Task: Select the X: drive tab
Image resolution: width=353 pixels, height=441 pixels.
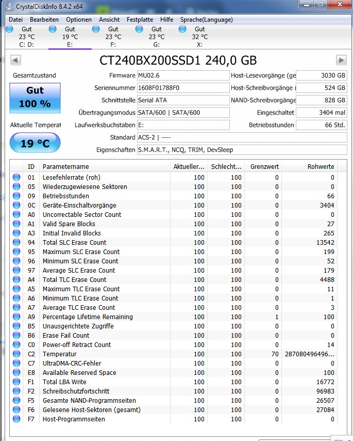Action: 199,37
